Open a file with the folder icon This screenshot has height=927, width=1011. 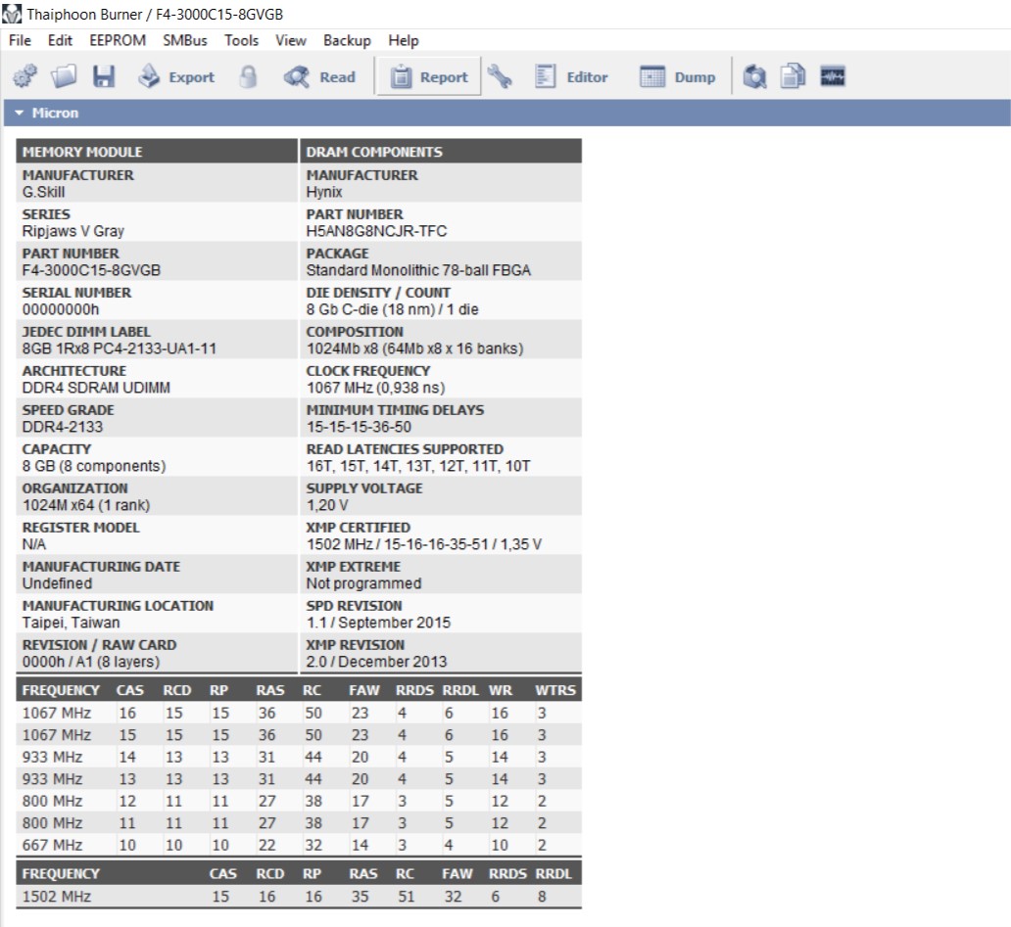(64, 76)
